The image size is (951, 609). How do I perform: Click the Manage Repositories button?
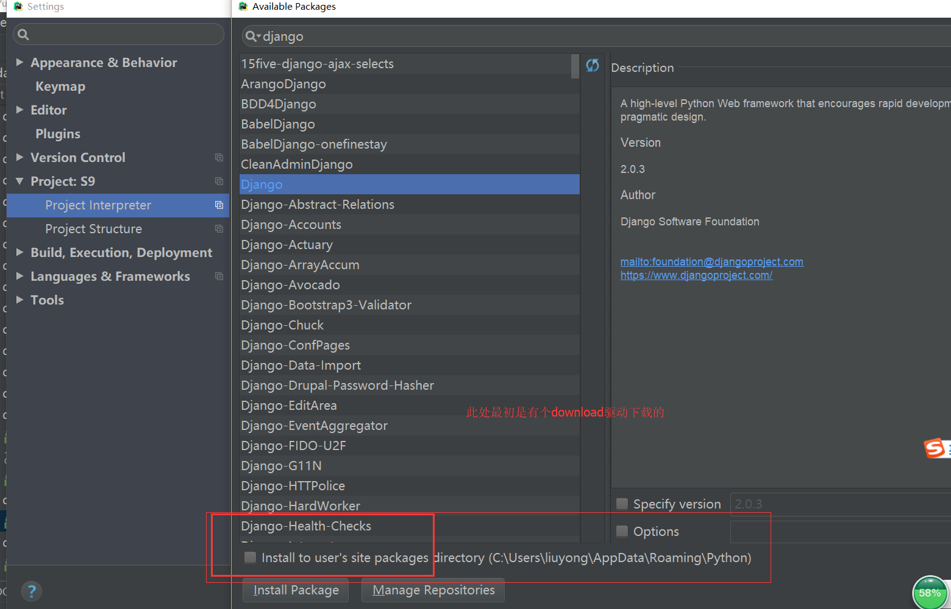coord(433,590)
